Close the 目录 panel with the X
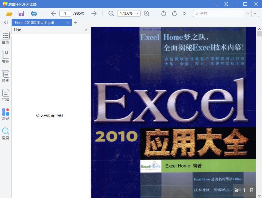This screenshot has width=262, height=198. (86, 30)
